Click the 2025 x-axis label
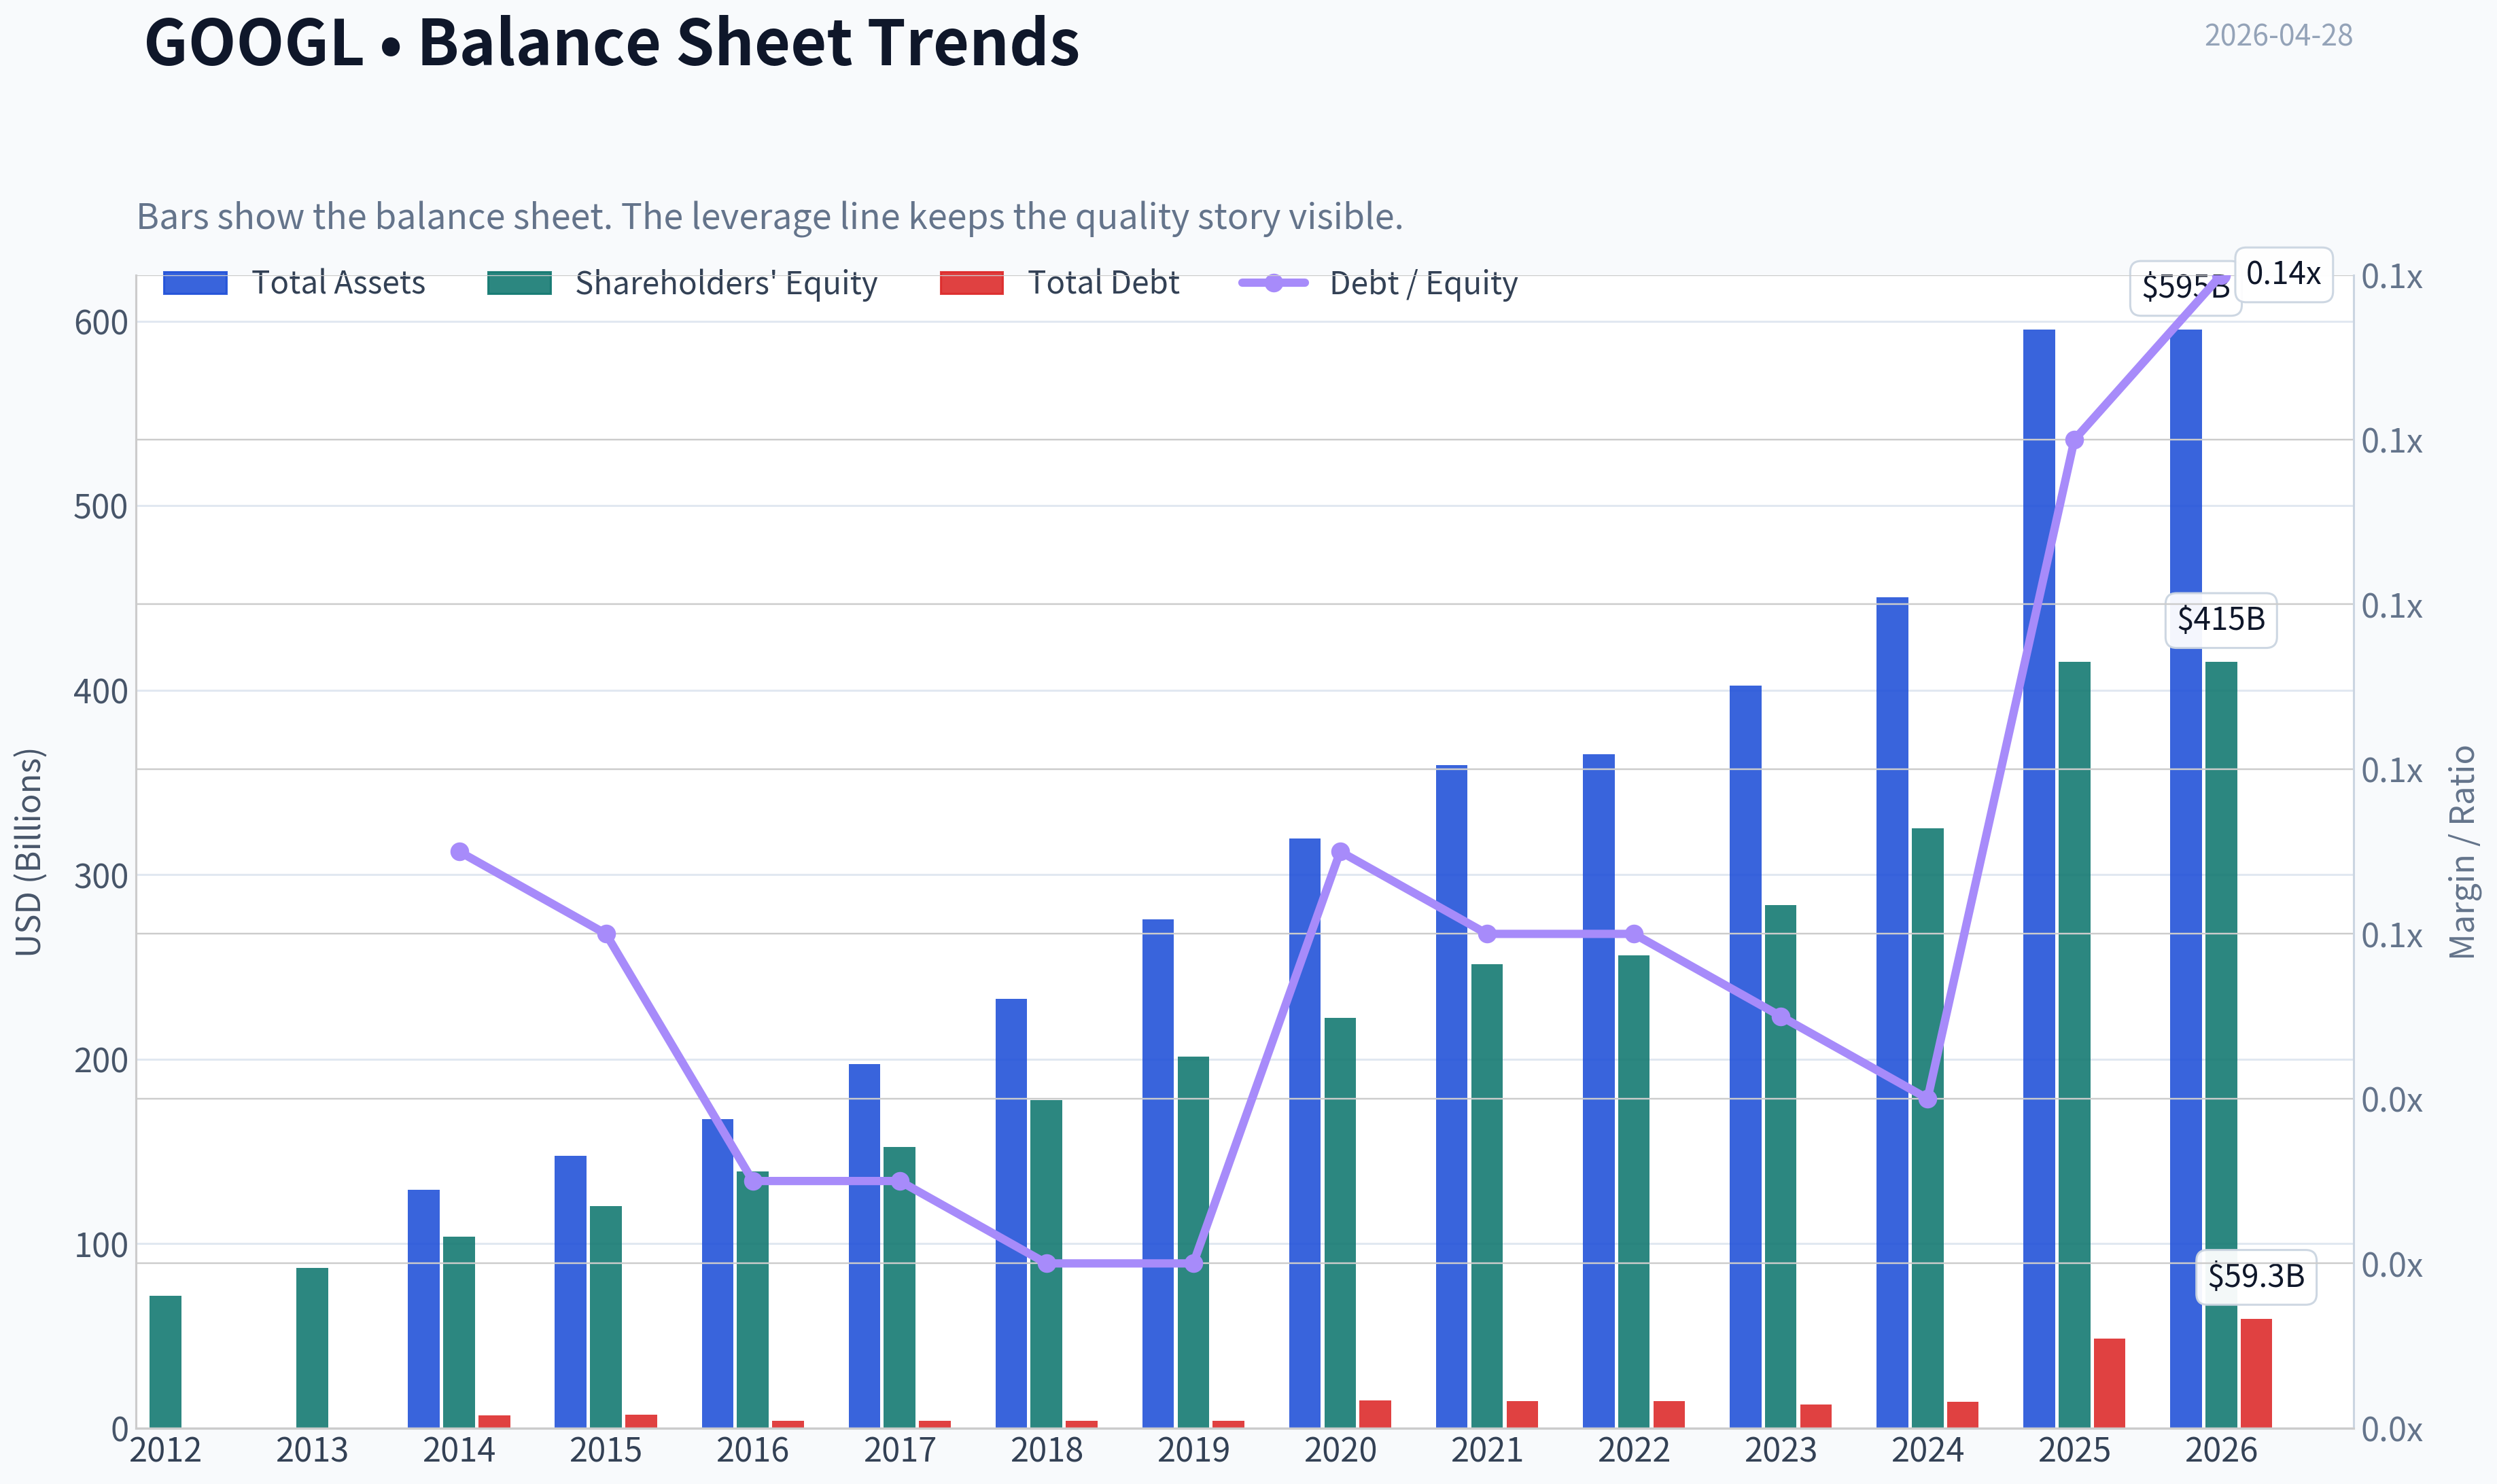The image size is (2497, 1484). click(x=2074, y=1450)
